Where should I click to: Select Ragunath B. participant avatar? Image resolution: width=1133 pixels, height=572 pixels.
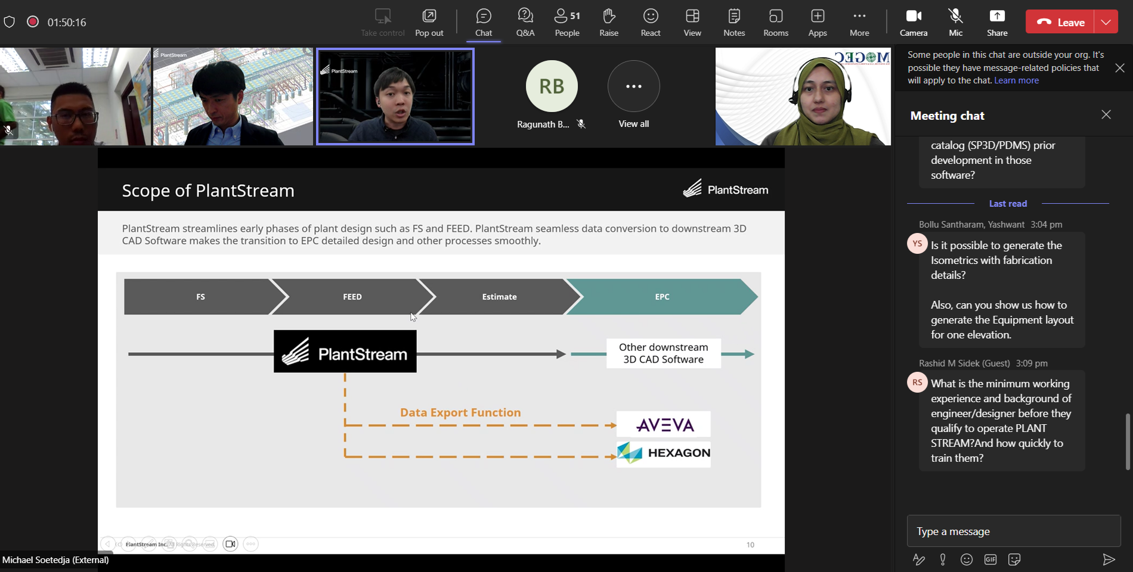pos(552,86)
